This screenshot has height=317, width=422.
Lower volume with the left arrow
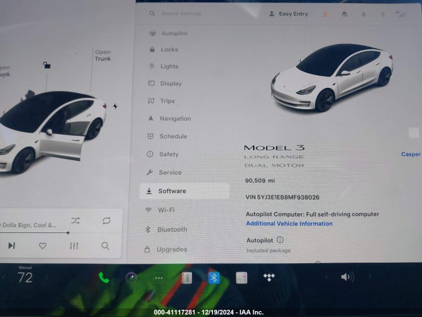tap(326, 277)
